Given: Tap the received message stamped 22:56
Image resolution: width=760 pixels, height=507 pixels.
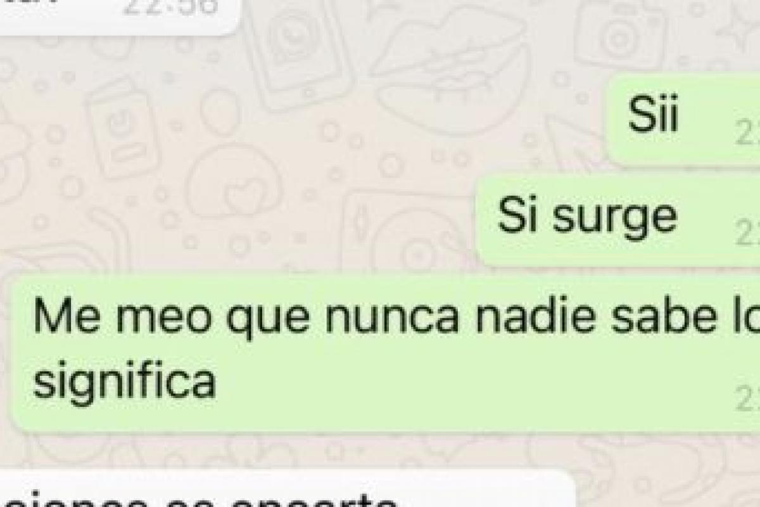Looking at the screenshot, I should pyautogui.click(x=120, y=14).
